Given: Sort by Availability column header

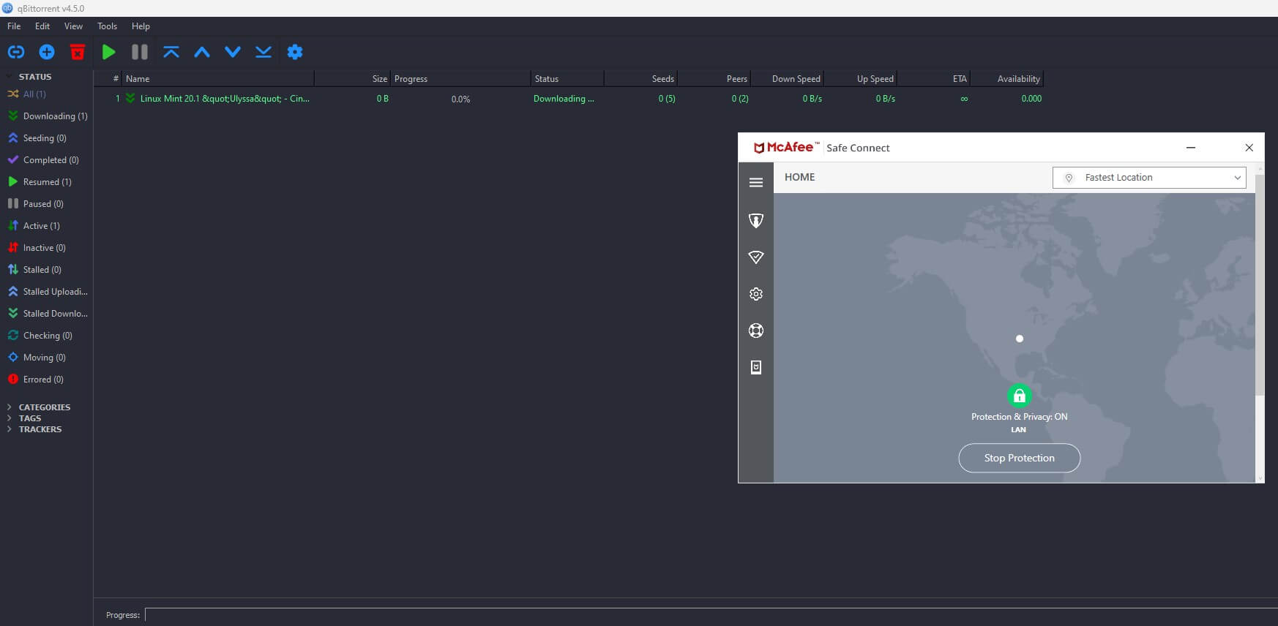Looking at the screenshot, I should (x=1006, y=79).
